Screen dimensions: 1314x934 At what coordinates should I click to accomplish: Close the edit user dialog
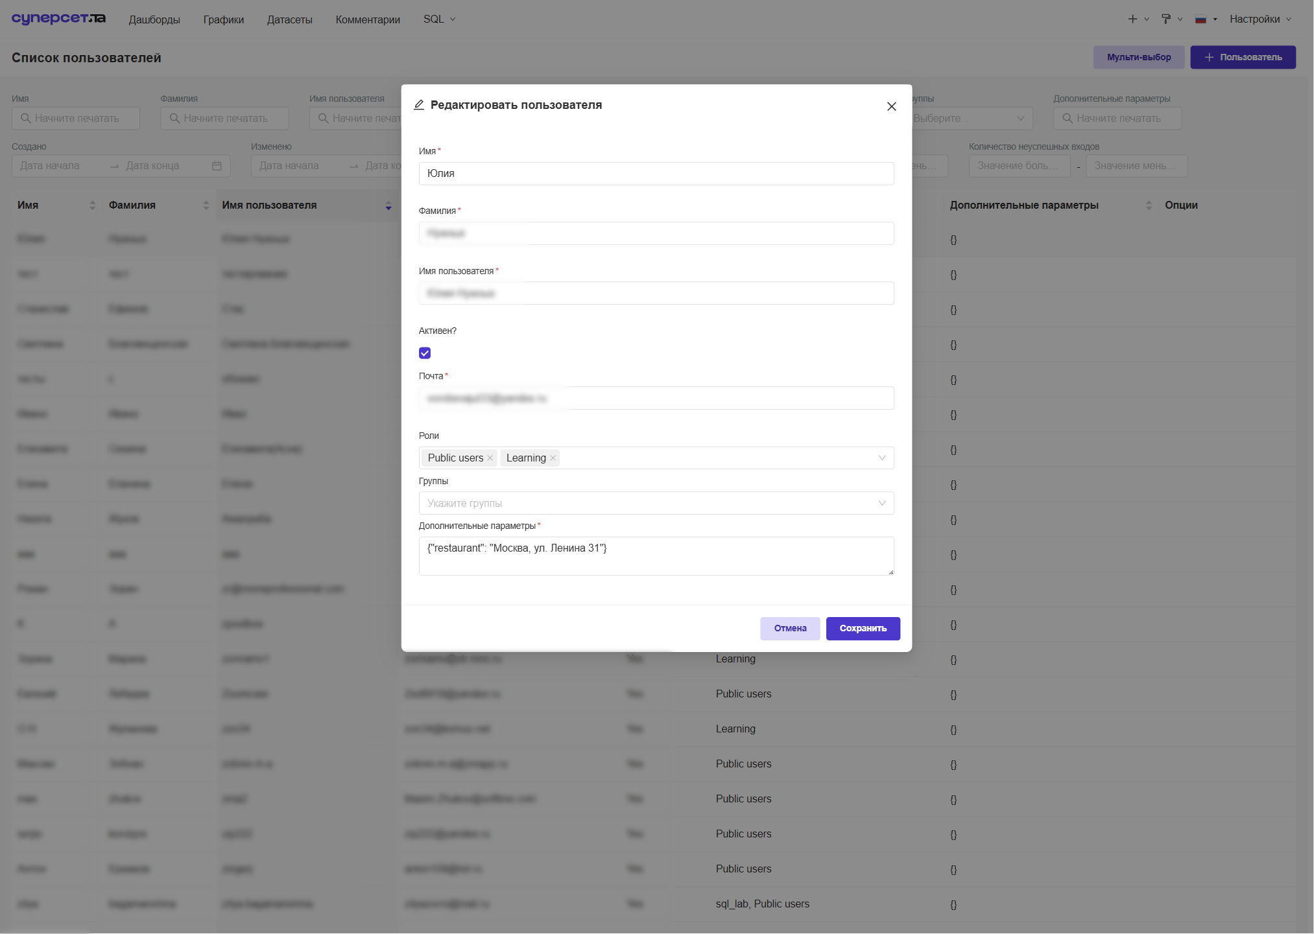[892, 106]
